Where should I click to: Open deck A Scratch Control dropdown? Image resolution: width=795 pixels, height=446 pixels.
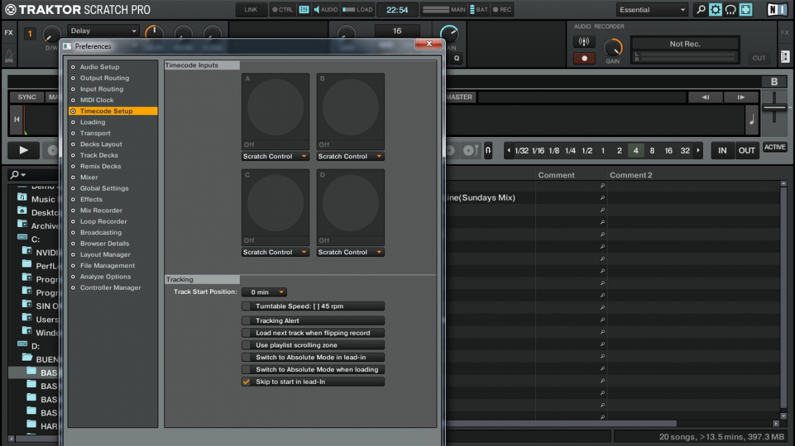tap(276, 157)
